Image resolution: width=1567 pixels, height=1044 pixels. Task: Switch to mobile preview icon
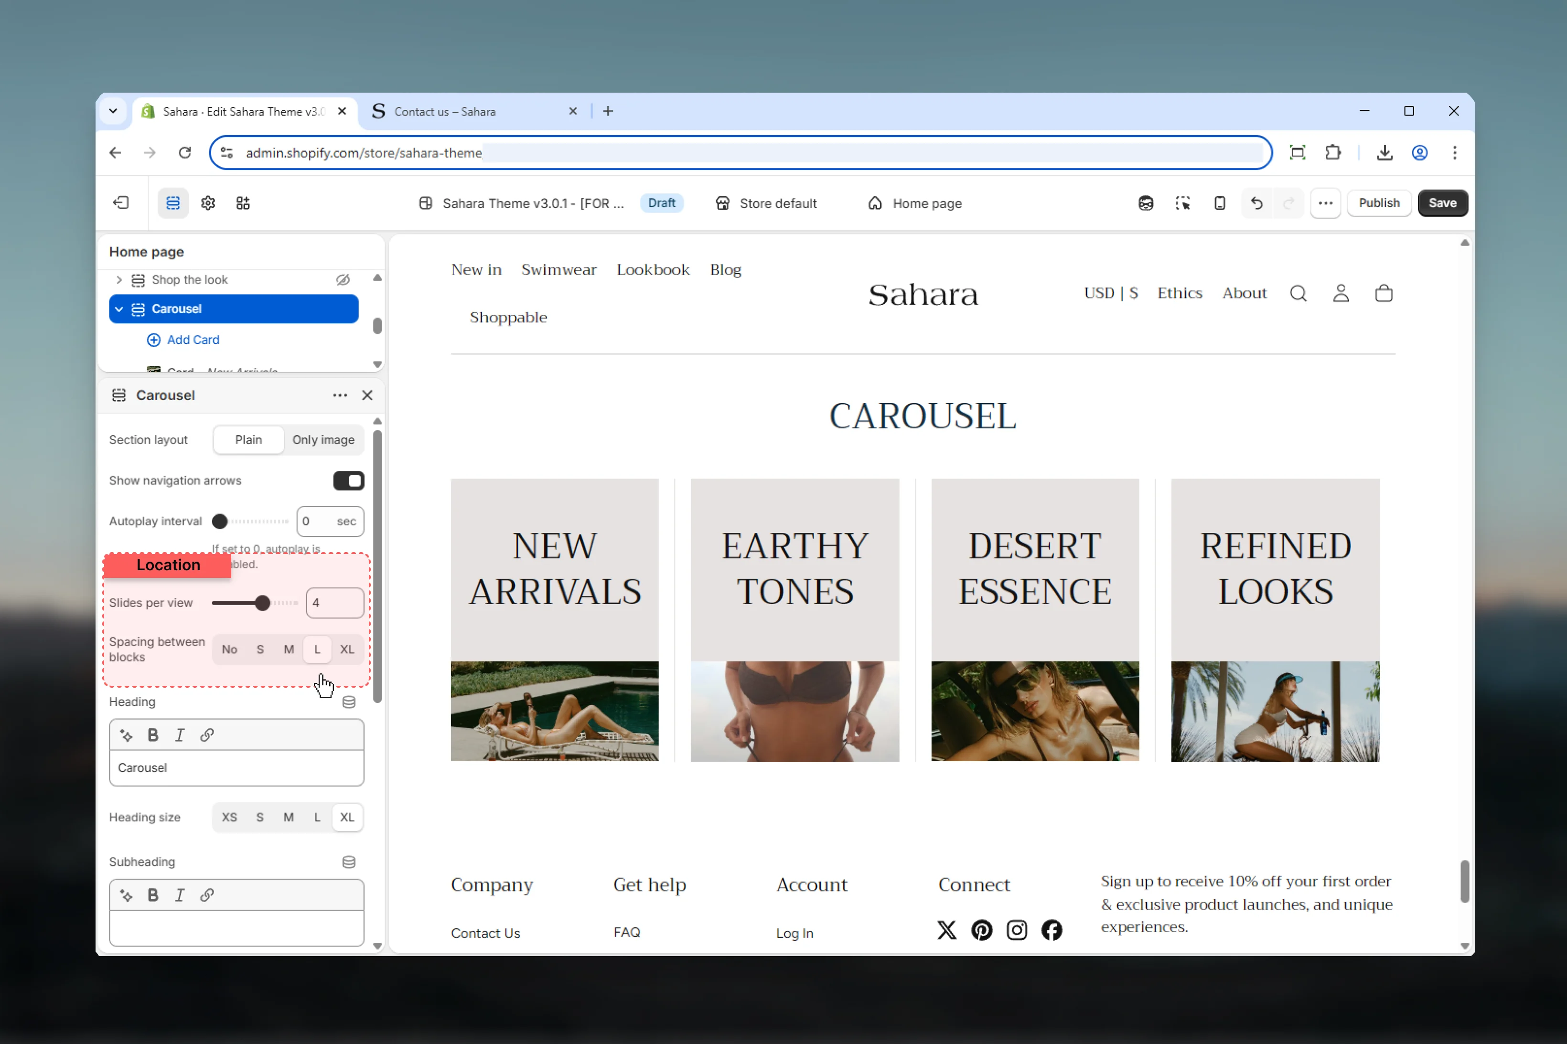coord(1219,203)
